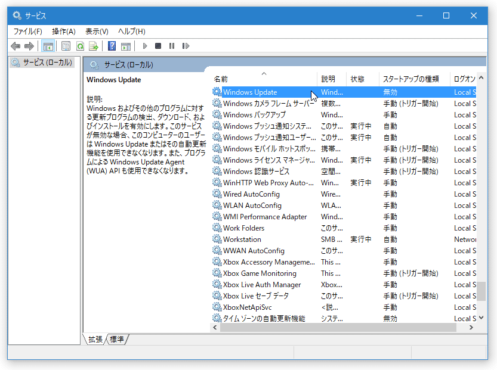Click the gear icon beside Workstation row
The height and width of the screenshot is (370, 497).
click(217, 240)
